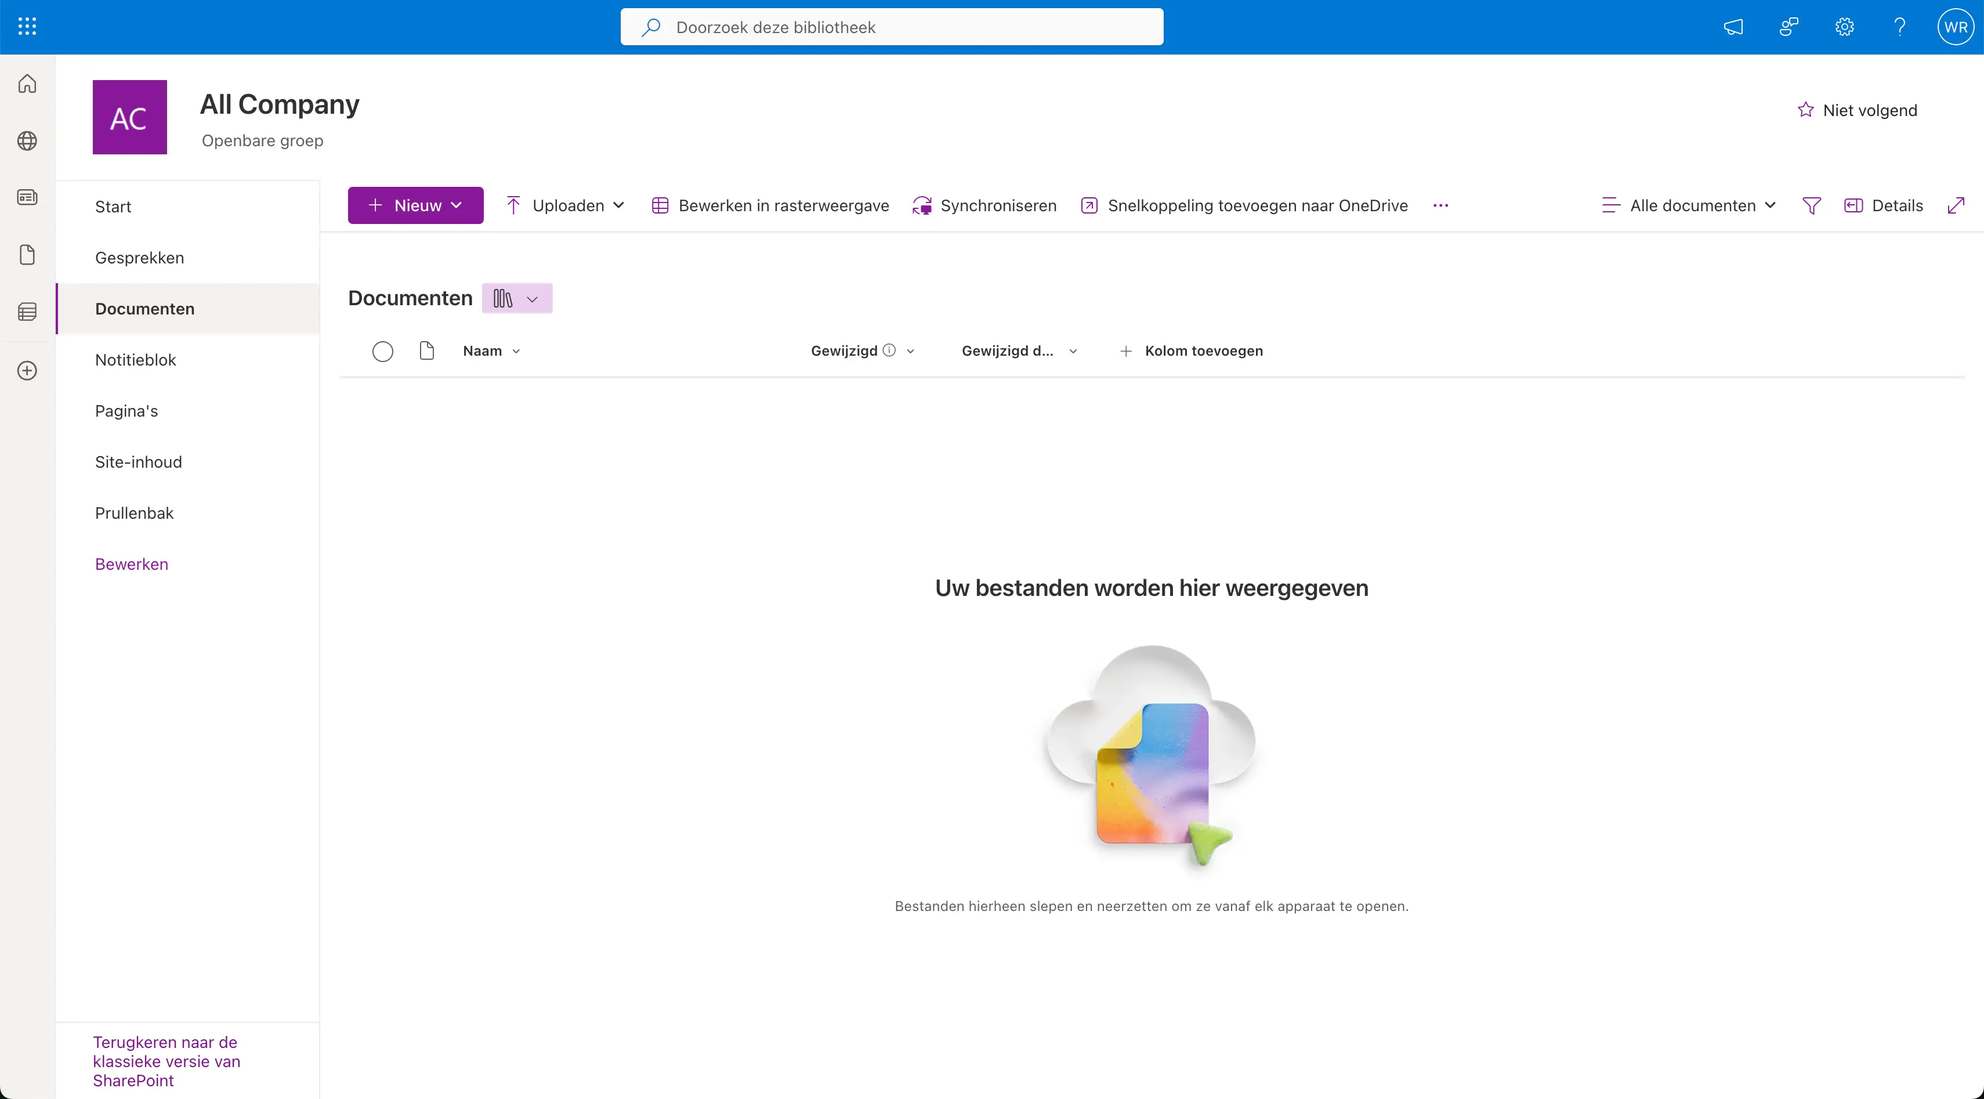Open the Help question mark icon
Screen dimensions: 1984x1099
[x=1899, y=26]
